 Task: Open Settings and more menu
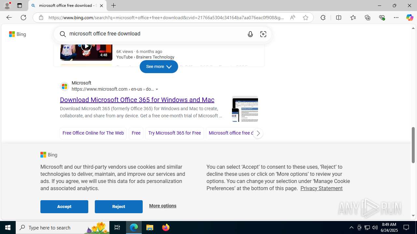[396, 18]
